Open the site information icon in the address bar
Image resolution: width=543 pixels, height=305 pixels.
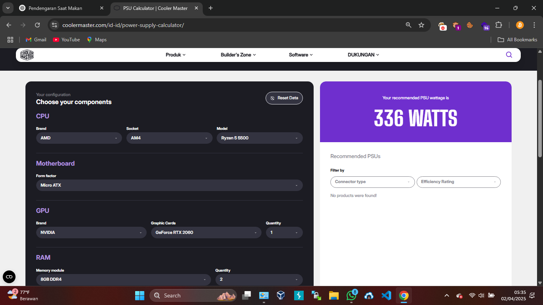tap(55, 25)
